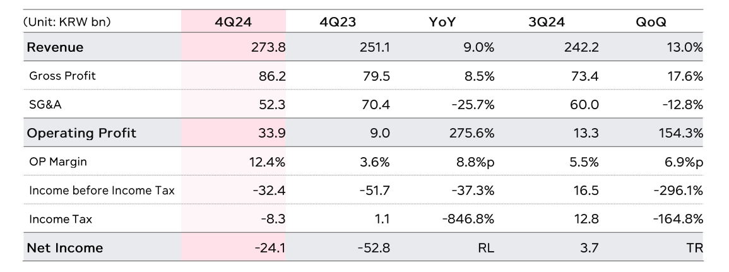
Task: Click the 4Q24 column header
Action: [233, 22]
